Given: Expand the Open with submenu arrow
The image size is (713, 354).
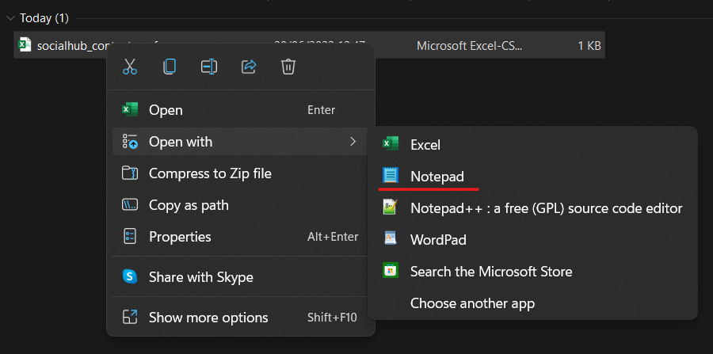Looking at the screenshot, I should (353, 142).
